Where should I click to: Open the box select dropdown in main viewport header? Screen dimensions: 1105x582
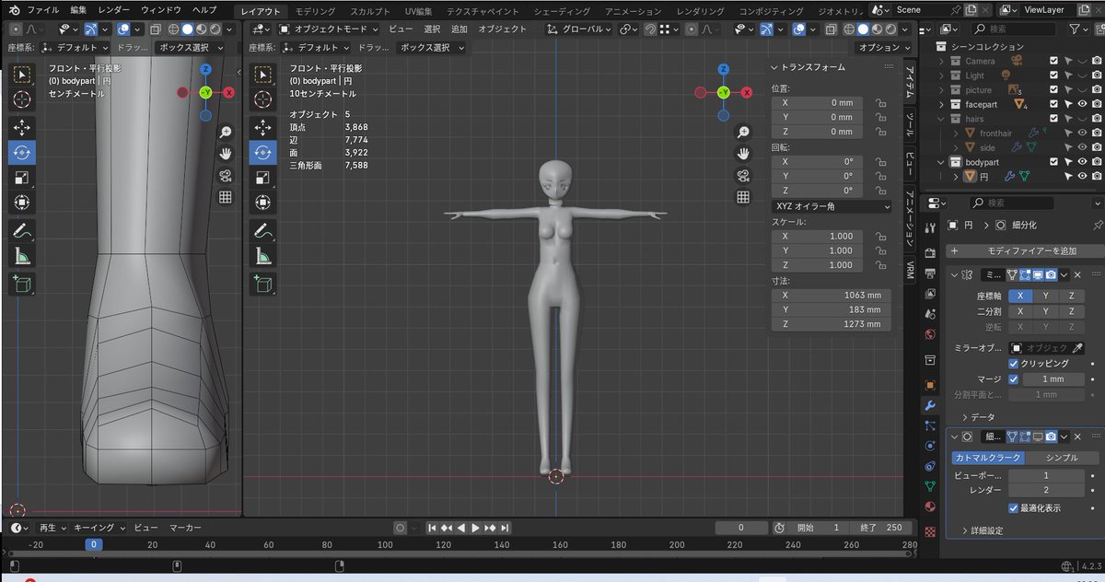pyautogui.click(x=431, y=47)
